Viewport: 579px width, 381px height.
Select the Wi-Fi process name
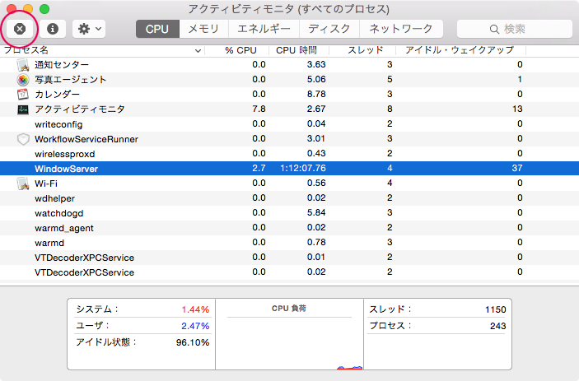(x=46, y=184)
